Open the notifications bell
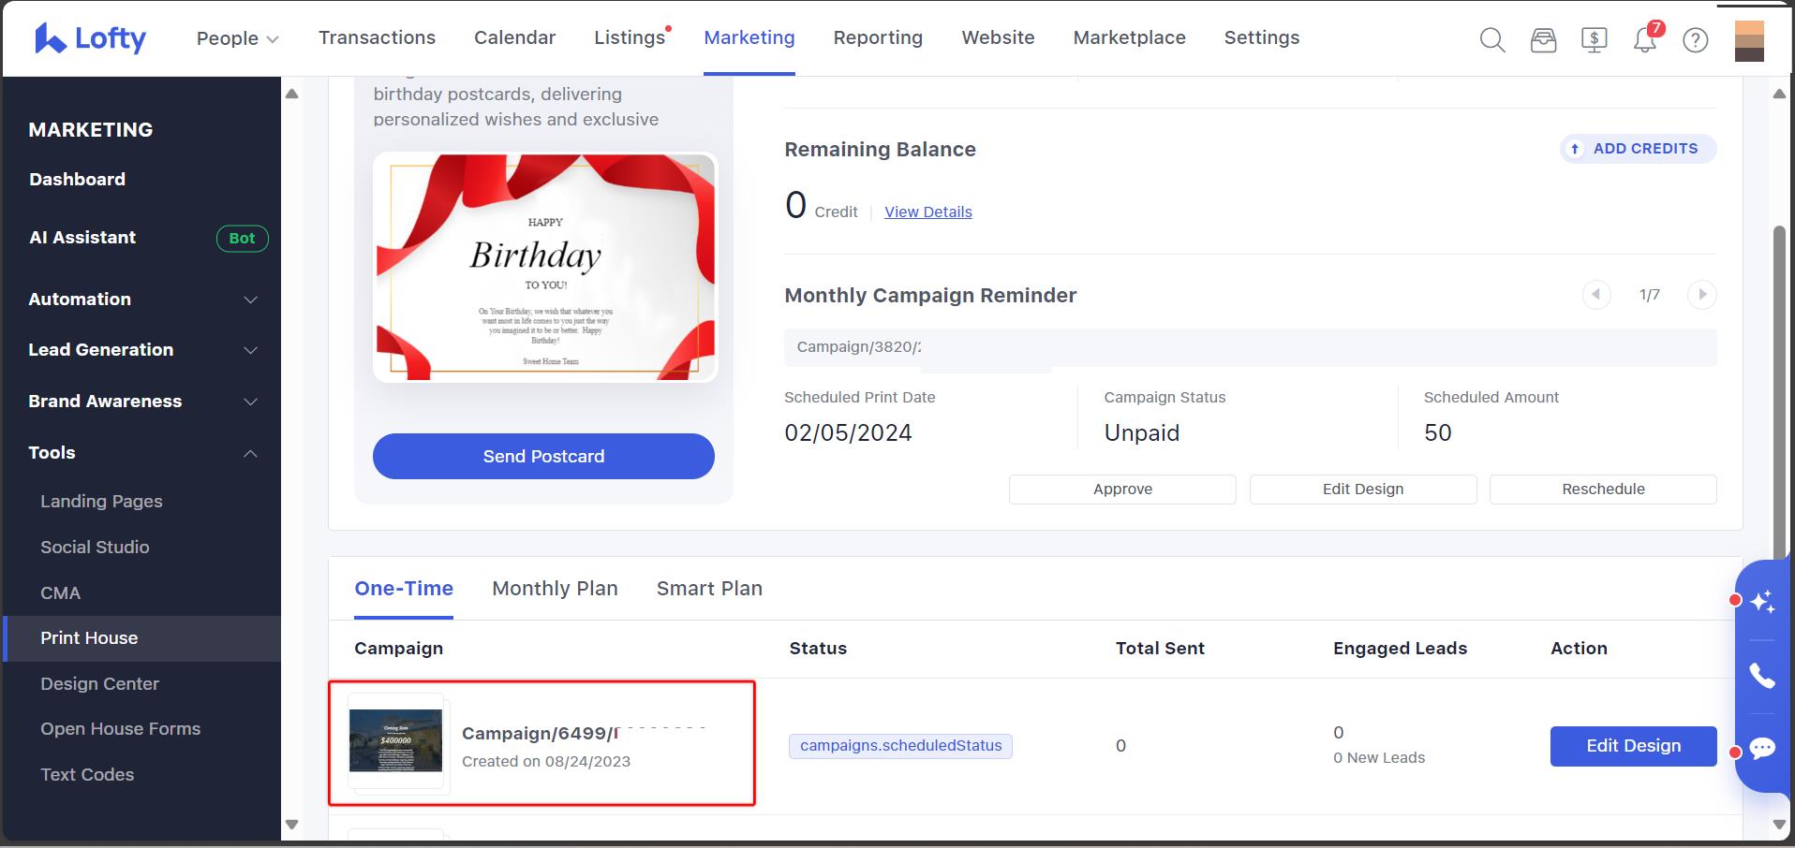This screenshot has width=1795, height=848. tap(1646, 38)
